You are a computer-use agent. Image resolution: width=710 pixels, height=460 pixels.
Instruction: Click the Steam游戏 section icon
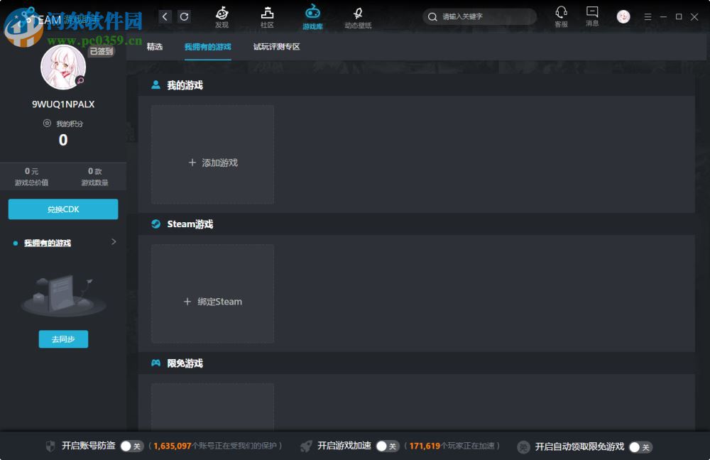[155, 224]
